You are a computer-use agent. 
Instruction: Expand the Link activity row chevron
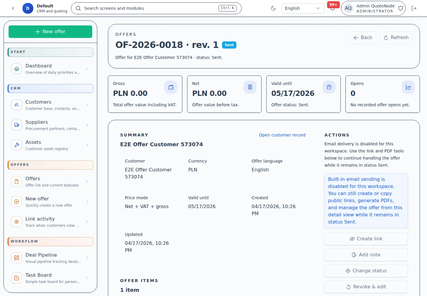click(x=87, y=222)
